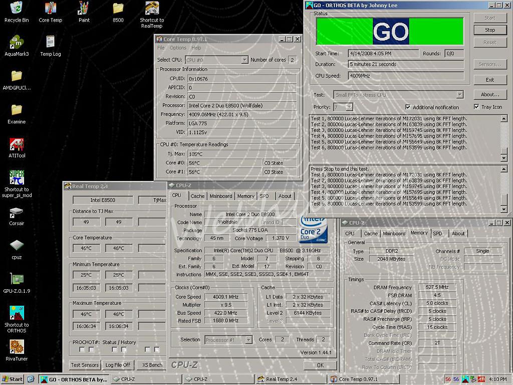Switch to the Cache tab in front CPU-Z
513x385 pixels.
[197, 196]
